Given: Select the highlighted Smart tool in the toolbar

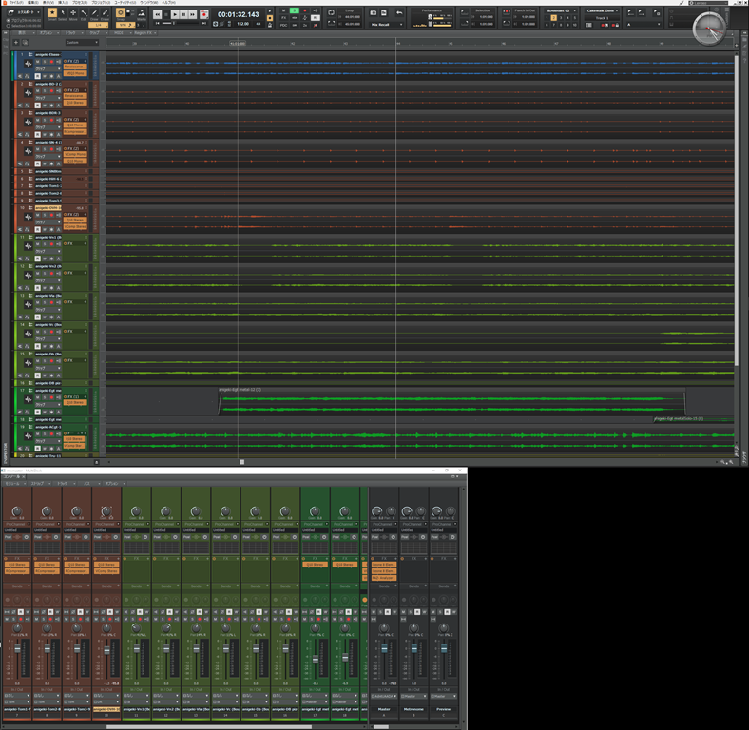Looking at the screenshot, I should pos(52,13).
